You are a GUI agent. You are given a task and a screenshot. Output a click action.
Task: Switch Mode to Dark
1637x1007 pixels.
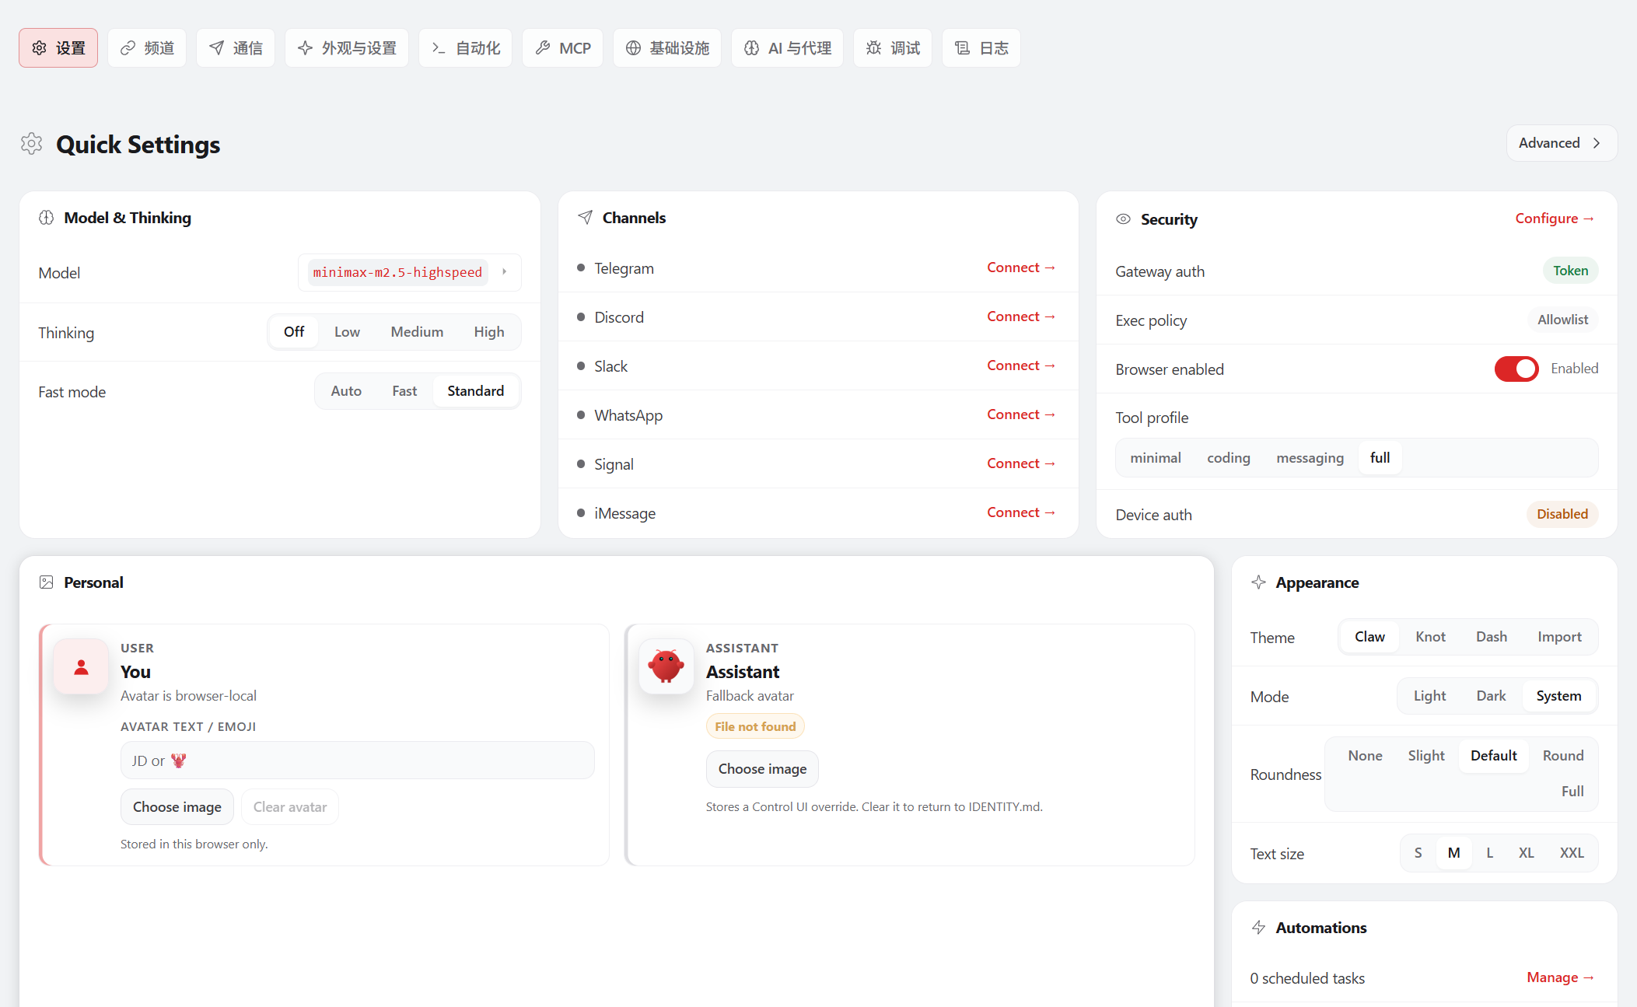tap(1491, 696)
